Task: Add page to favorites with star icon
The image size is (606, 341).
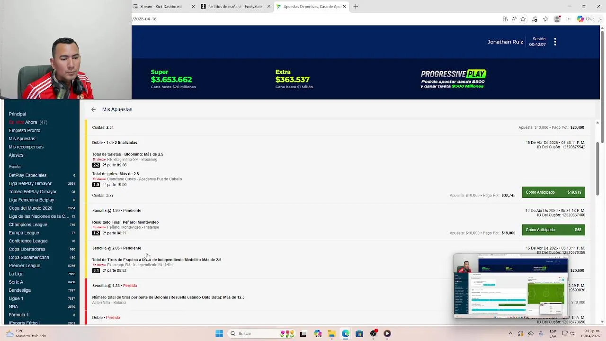Action: (523, 19)
